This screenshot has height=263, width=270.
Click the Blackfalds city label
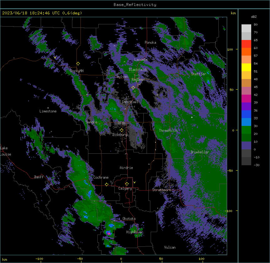coord(138,70)
